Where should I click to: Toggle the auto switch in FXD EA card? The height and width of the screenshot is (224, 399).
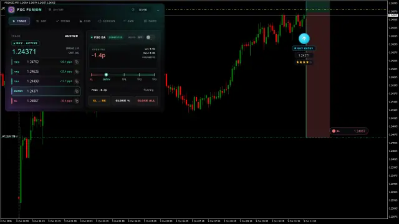tap(150, 37)
